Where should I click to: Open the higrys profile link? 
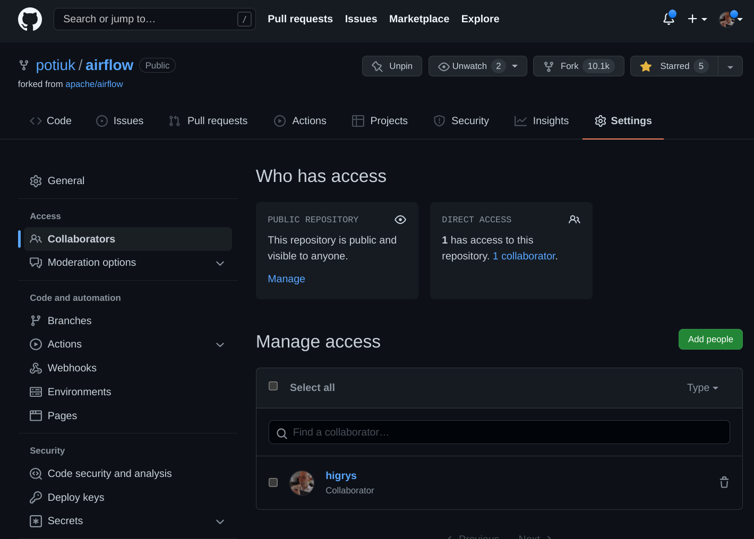coord(341,476)
